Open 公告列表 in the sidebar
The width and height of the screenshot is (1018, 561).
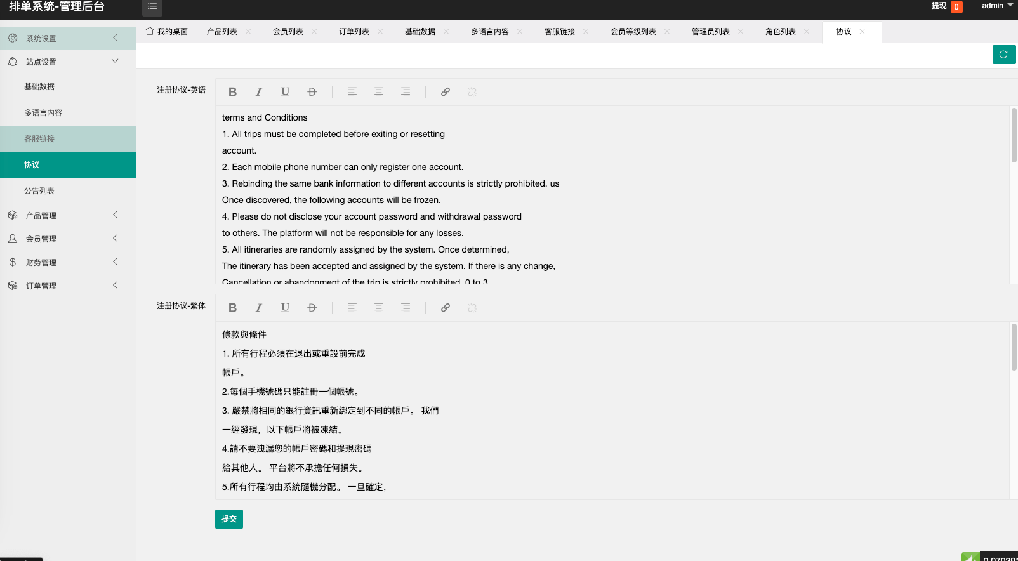(39, 191)
